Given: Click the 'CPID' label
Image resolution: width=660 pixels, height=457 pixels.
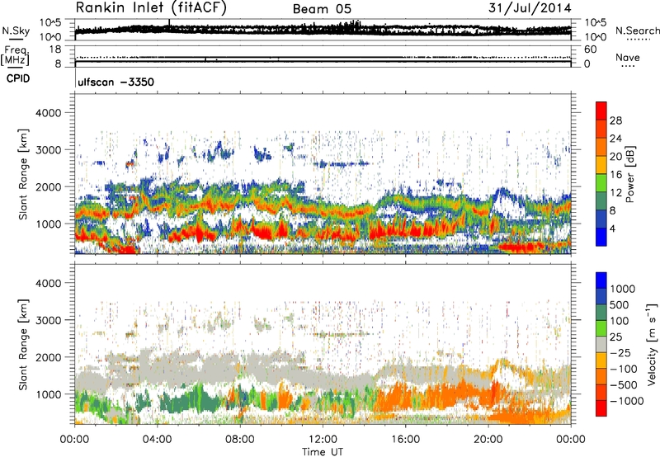Looking at the screenshot, I should click(x=18, y=78).
